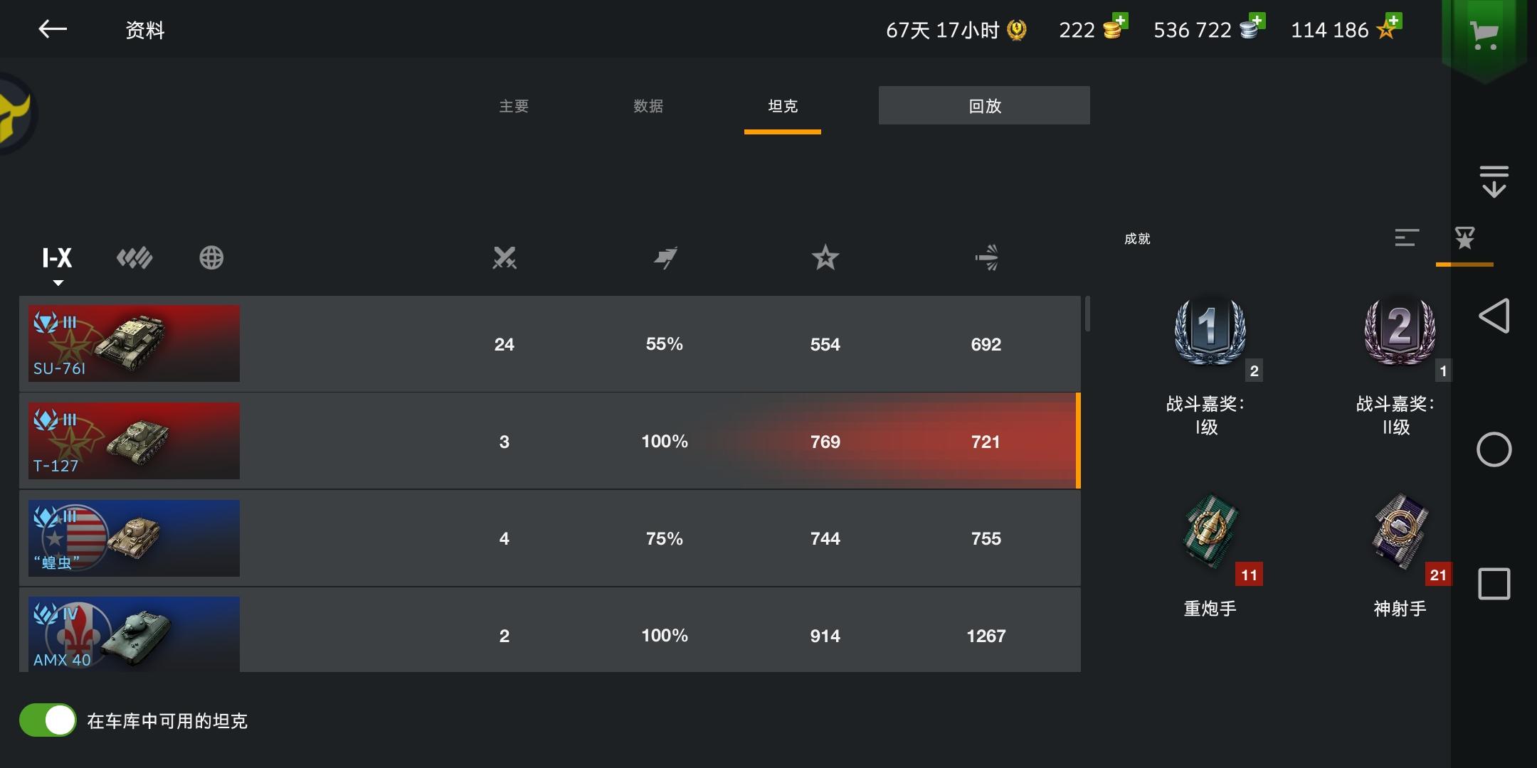Image resolution: width=1537 pixels, height=768 pixels.
Task: Filter tanks by nation globe icon
Action: [x=211, y=257]
